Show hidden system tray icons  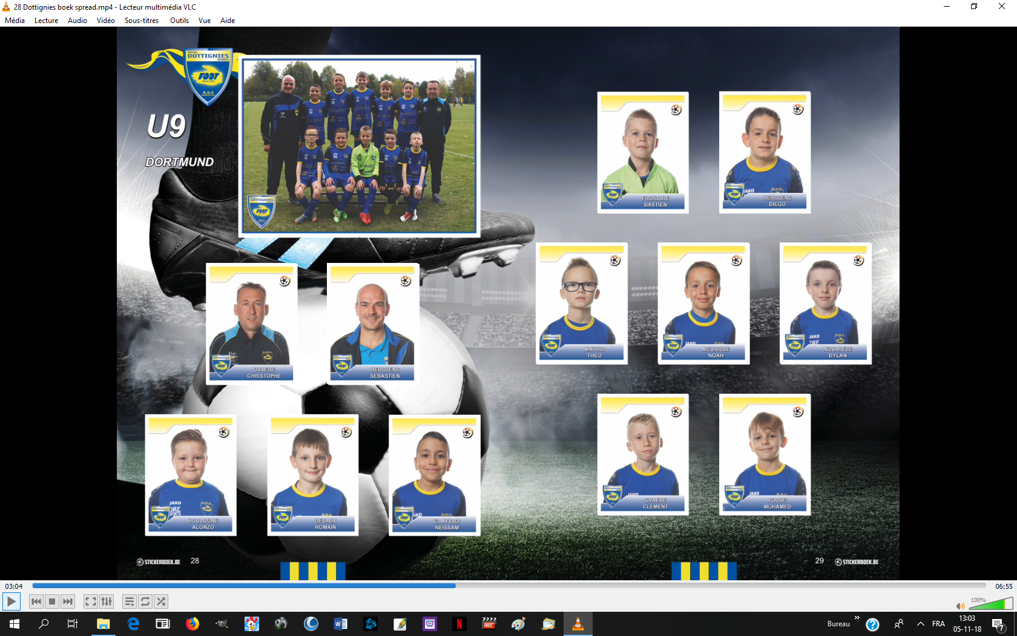pyautogui.click(x=920, y=624)
